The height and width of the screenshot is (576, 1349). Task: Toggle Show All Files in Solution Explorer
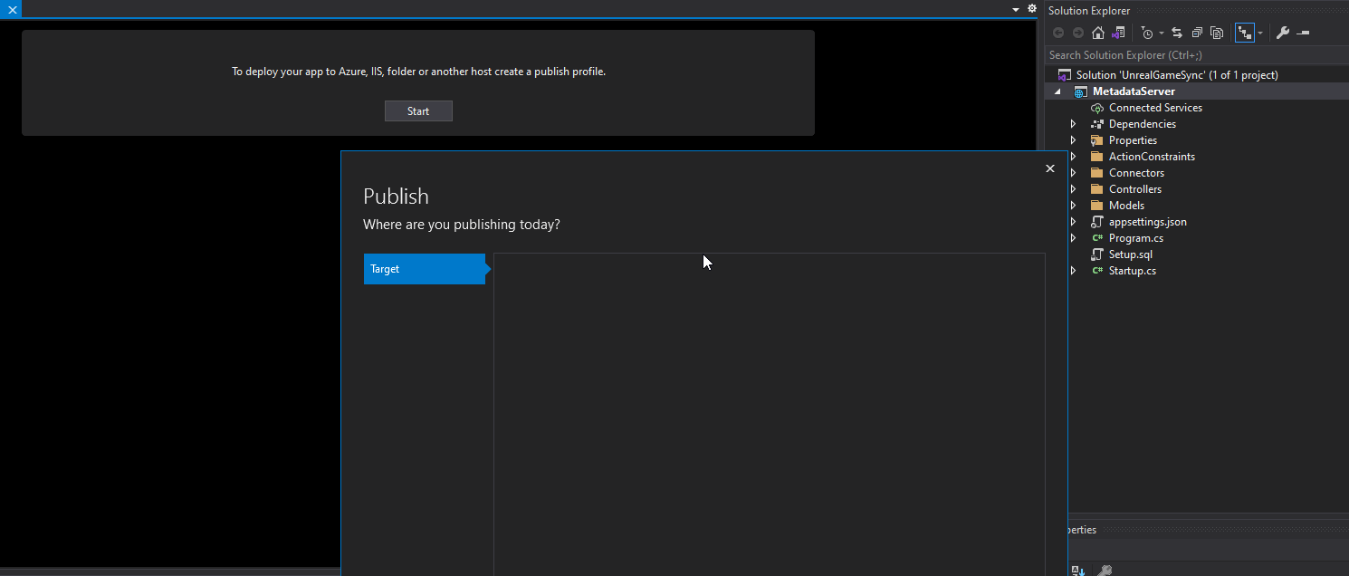click(x=1218, y=33)
